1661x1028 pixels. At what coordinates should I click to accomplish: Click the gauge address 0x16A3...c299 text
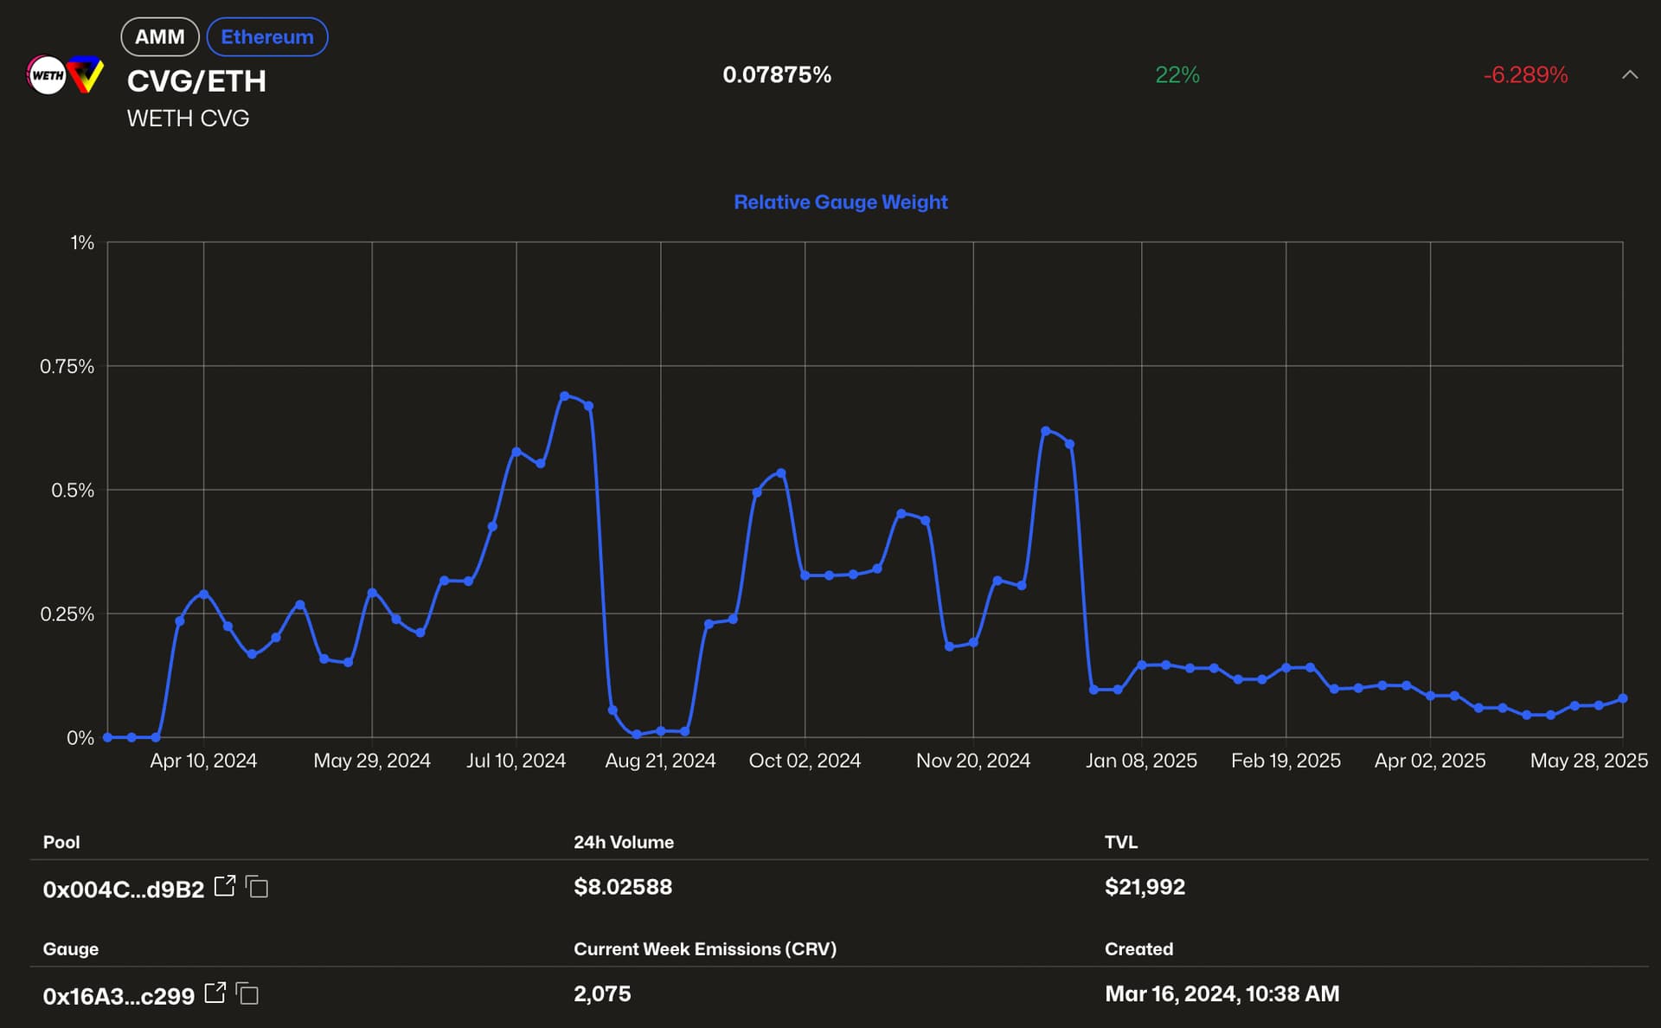coord(119,996)
